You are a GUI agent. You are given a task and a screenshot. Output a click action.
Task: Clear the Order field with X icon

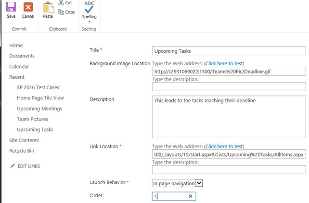pyautogui.click(x=190, y=197)
